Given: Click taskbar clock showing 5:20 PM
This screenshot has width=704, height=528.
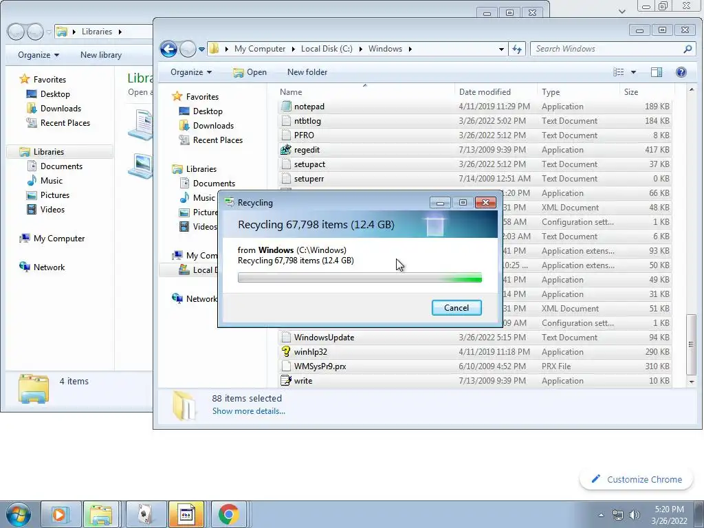Looking at the screenshot, I should coord(669,515).
